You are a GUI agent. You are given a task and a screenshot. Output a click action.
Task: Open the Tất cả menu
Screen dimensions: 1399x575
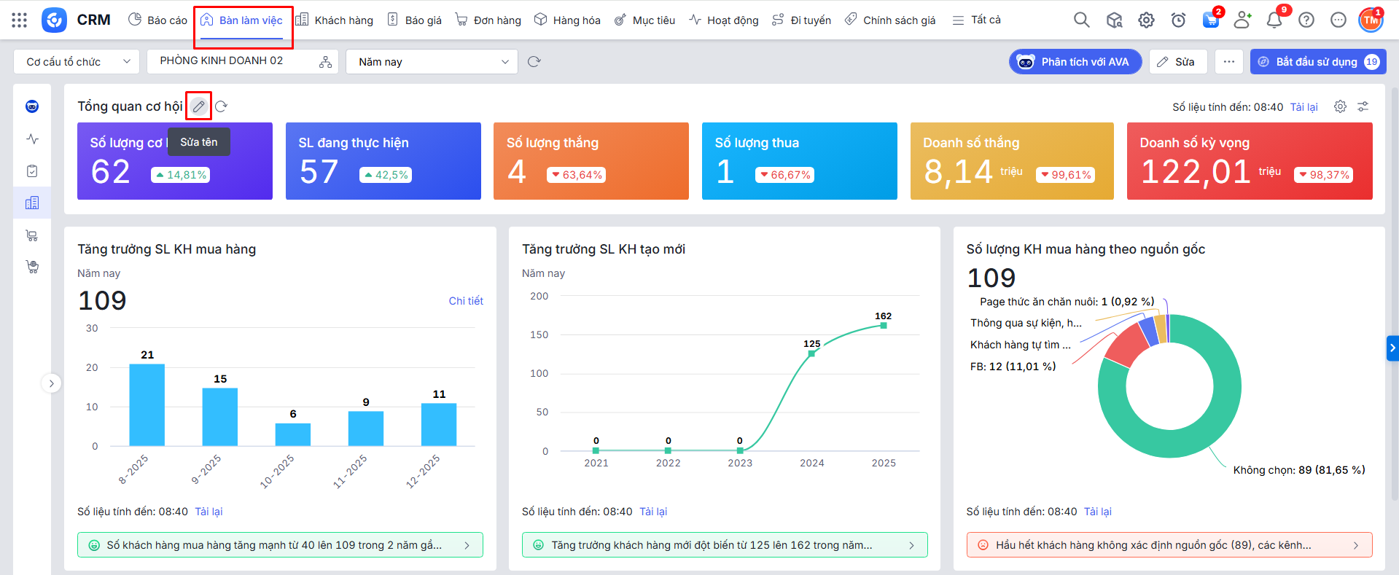click(x=977, y=20)
